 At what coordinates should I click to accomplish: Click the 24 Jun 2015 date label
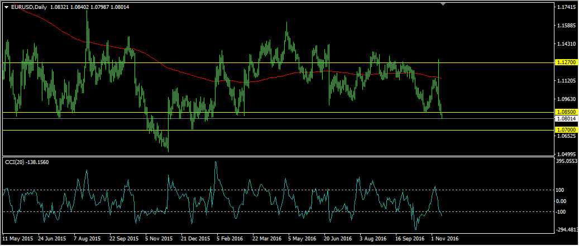[53, 239]
